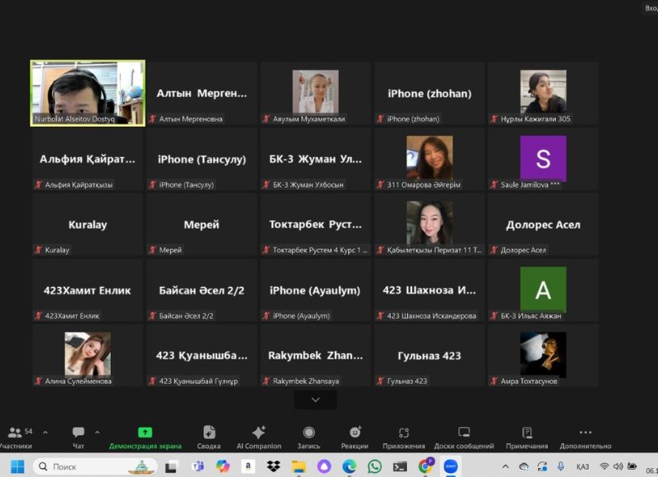
Task: Switch keyboard language via КАЗ indicator
Action: pos(582,466)
